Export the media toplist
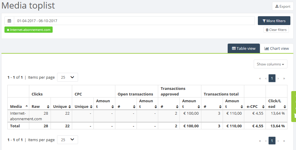 point(283,6)
